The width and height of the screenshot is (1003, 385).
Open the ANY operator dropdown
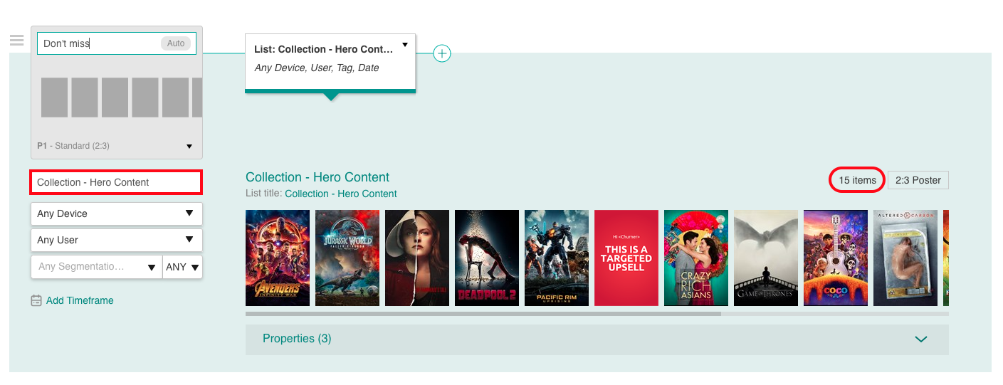(183, 267)
